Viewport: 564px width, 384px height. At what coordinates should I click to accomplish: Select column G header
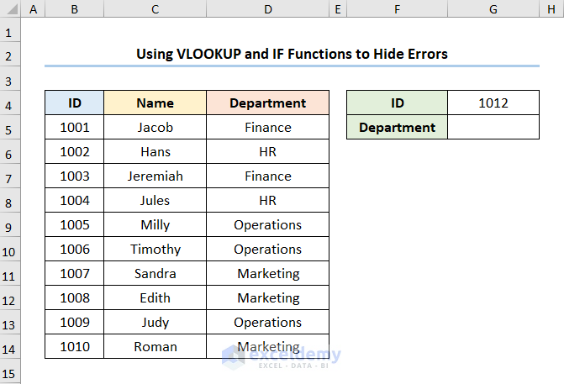point(493,8)
